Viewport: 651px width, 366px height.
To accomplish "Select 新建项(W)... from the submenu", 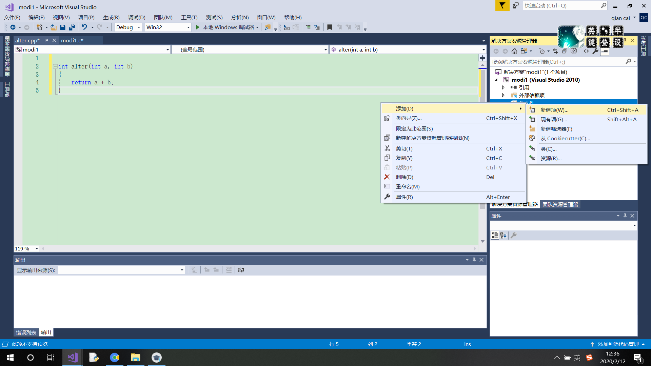I will 554,110.
